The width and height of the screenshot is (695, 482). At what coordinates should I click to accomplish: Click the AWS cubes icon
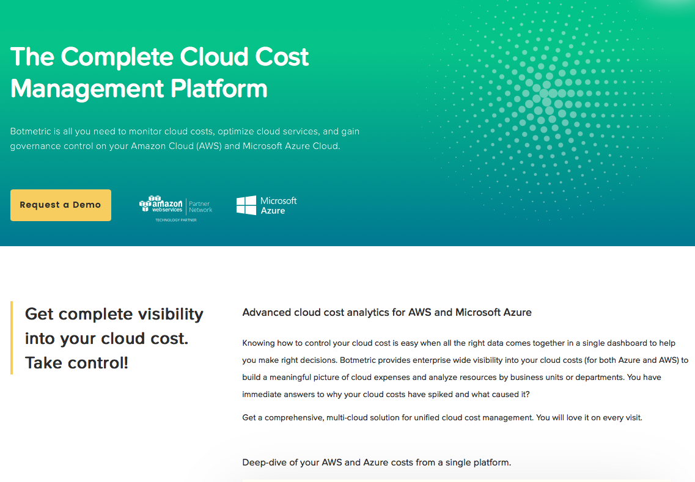point(147,203)
